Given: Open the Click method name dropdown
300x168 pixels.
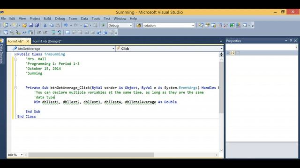Looking at the screenshot, I should pos(222,49).
